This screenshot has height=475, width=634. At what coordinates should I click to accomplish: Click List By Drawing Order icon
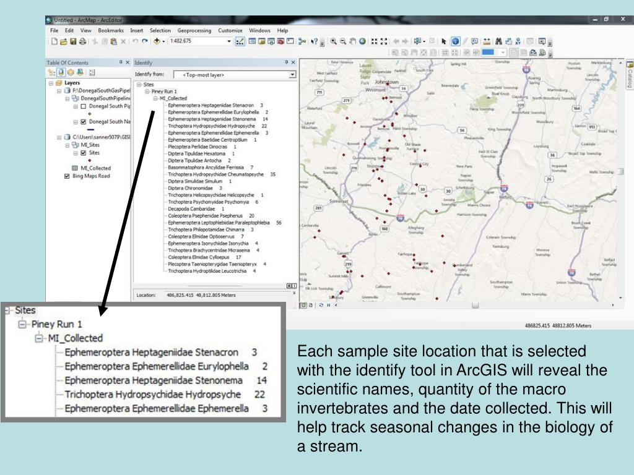[52, 72]
